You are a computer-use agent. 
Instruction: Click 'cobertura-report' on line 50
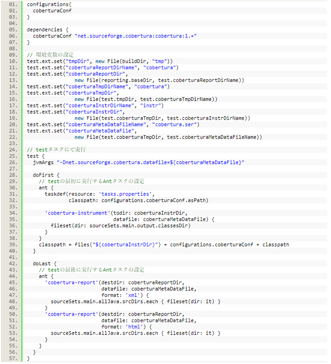pos(72,314)
